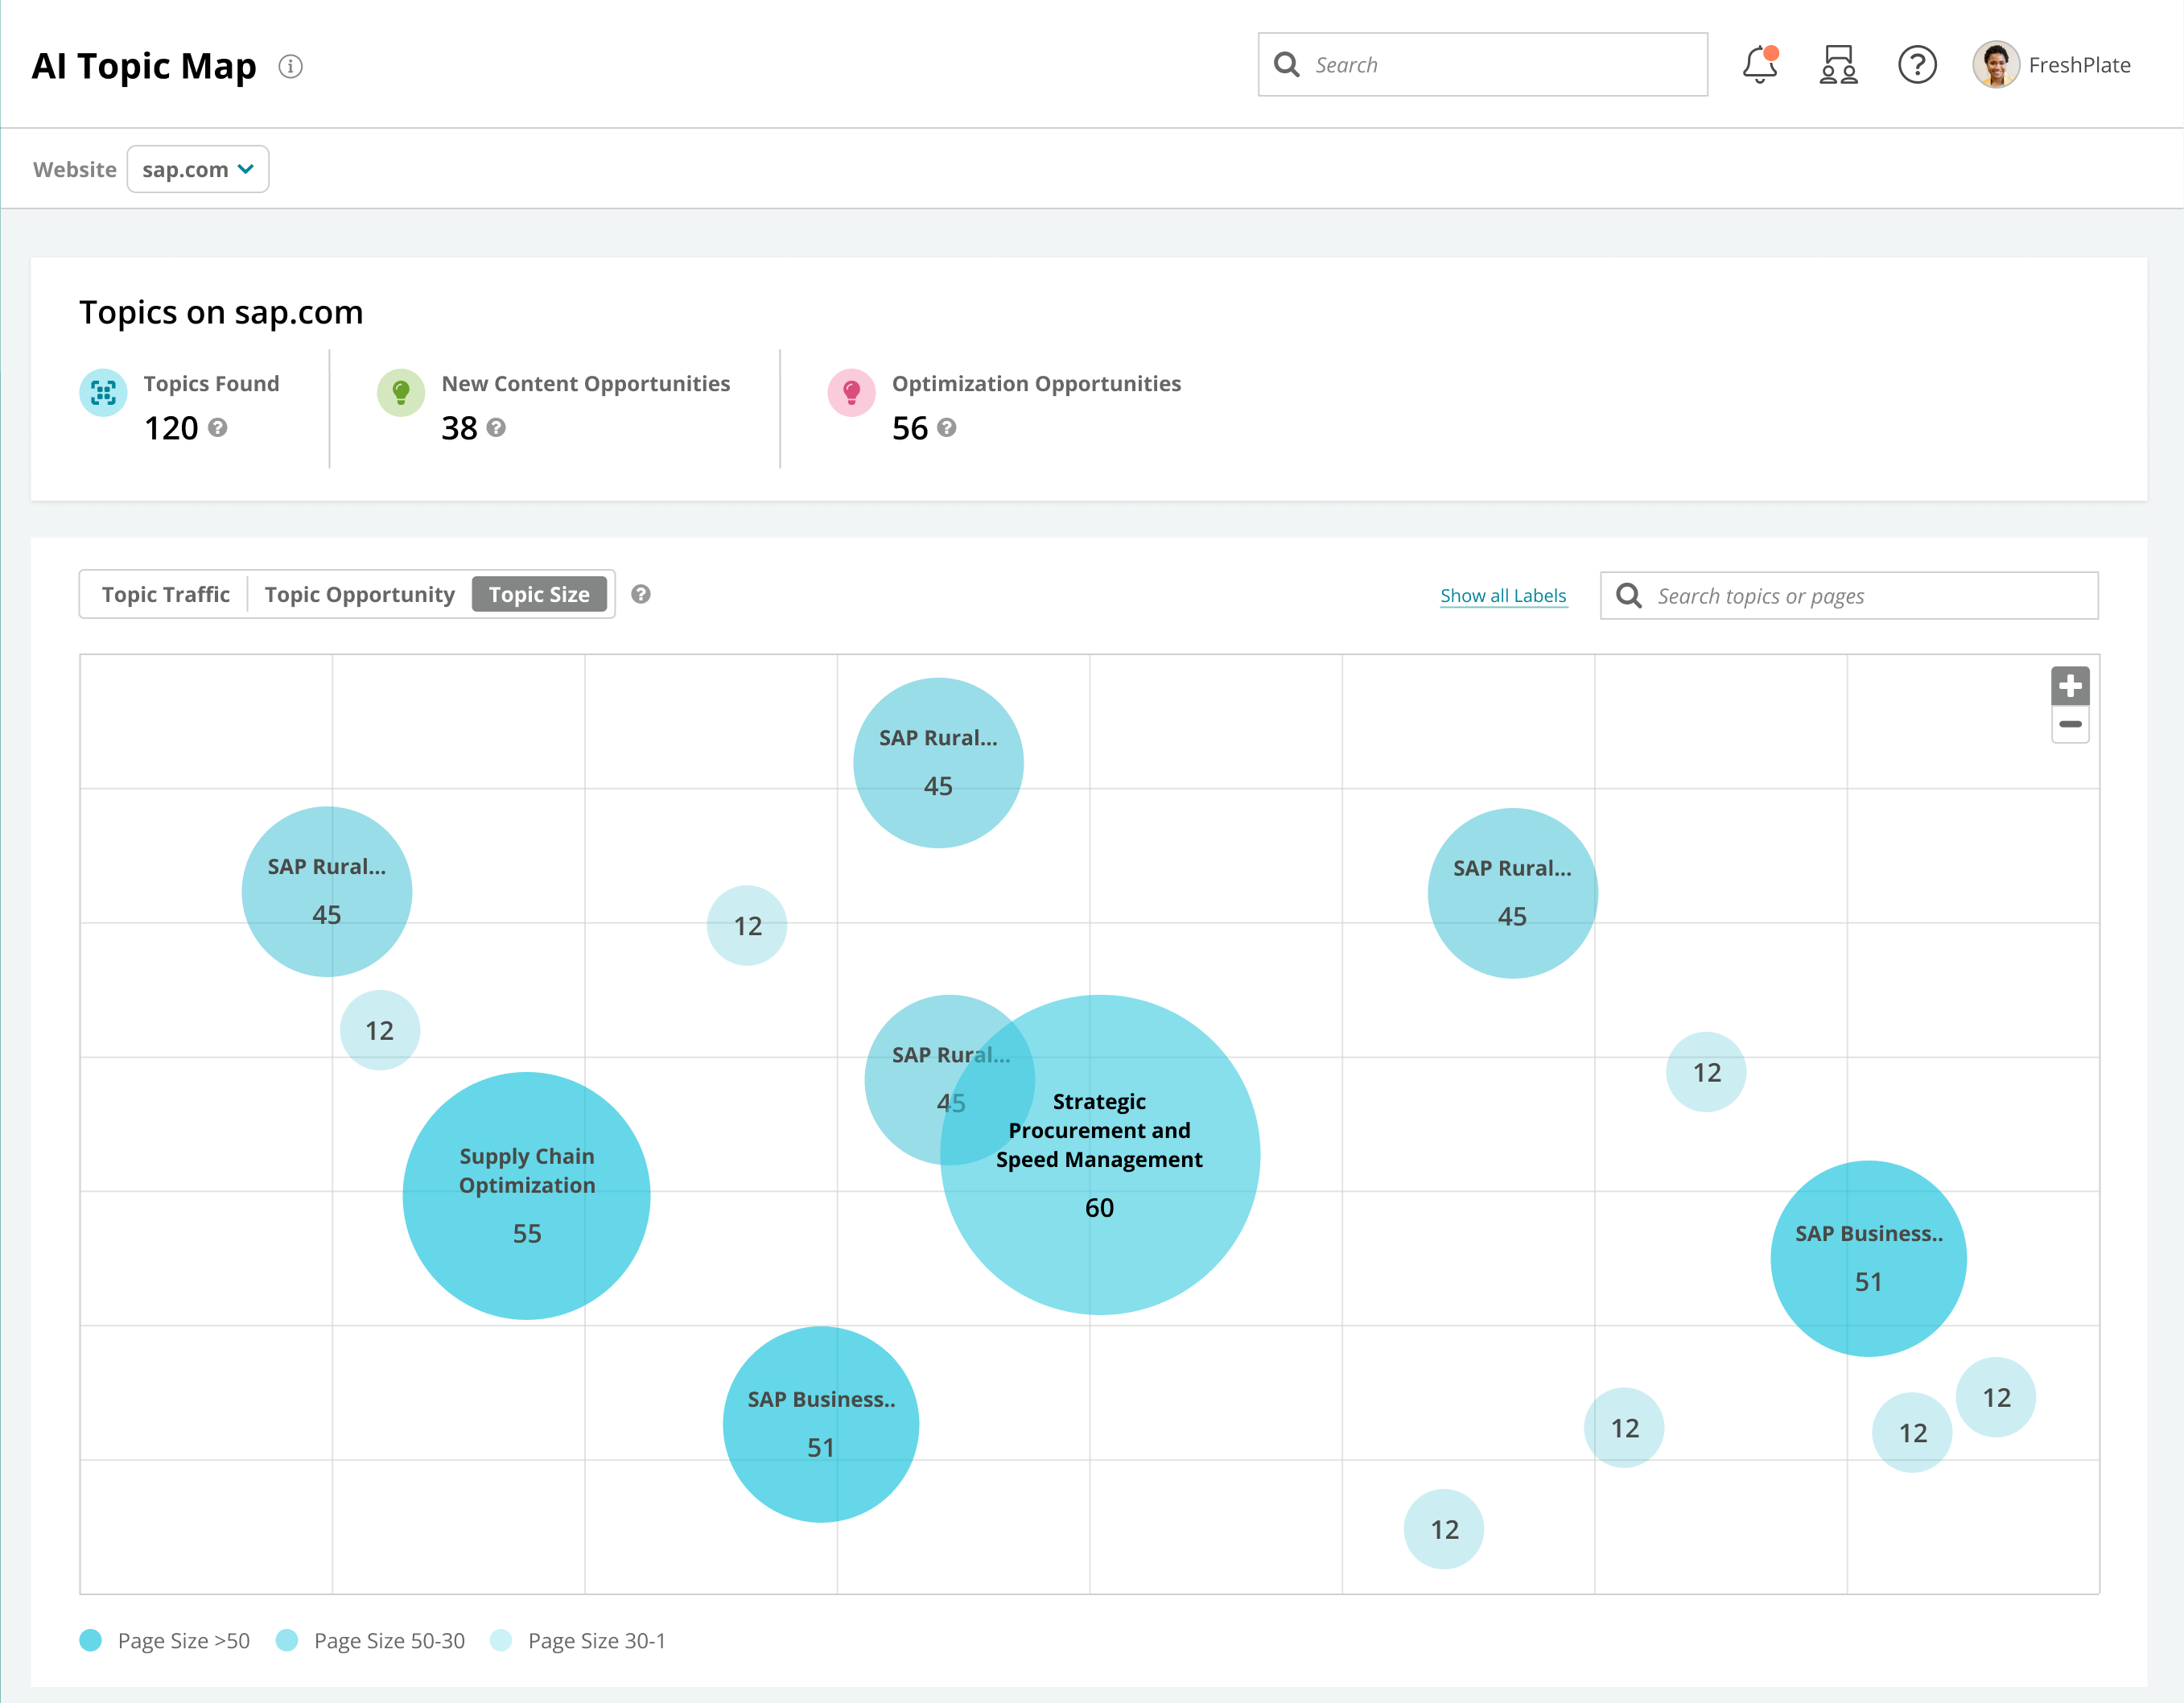This screenshot has height=1703, width=2184.
Task: Show help for Topics Found count
Action: pos(218,428)
